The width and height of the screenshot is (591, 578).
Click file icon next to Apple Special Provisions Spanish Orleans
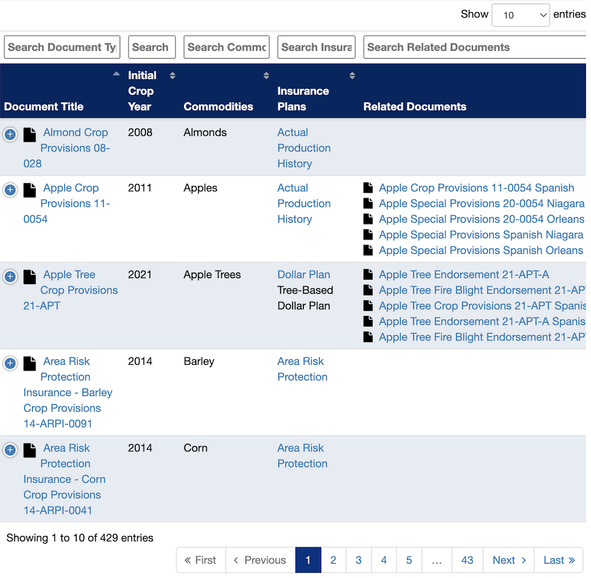368,250
